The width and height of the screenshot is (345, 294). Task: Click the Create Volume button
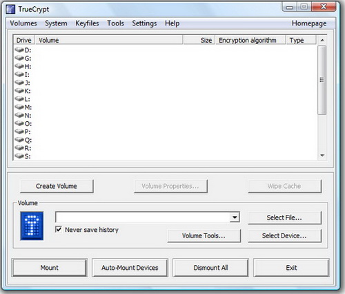click(57, 186)
